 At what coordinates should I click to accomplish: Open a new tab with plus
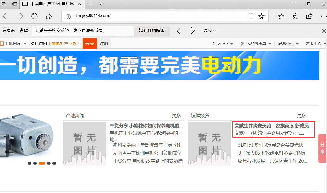[x=90, y=4]
